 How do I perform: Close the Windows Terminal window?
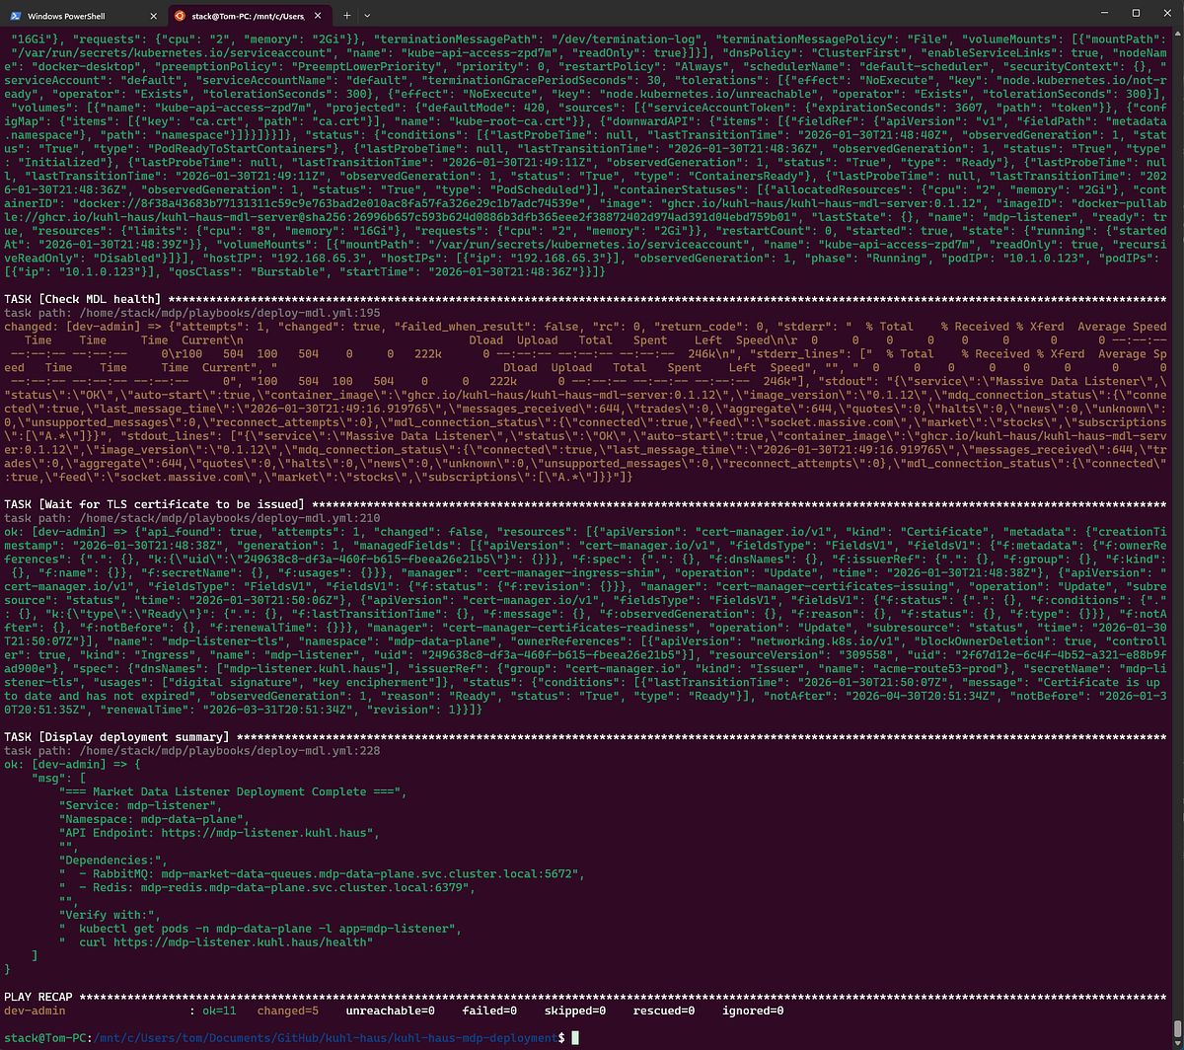click(x=1165, y=14)
